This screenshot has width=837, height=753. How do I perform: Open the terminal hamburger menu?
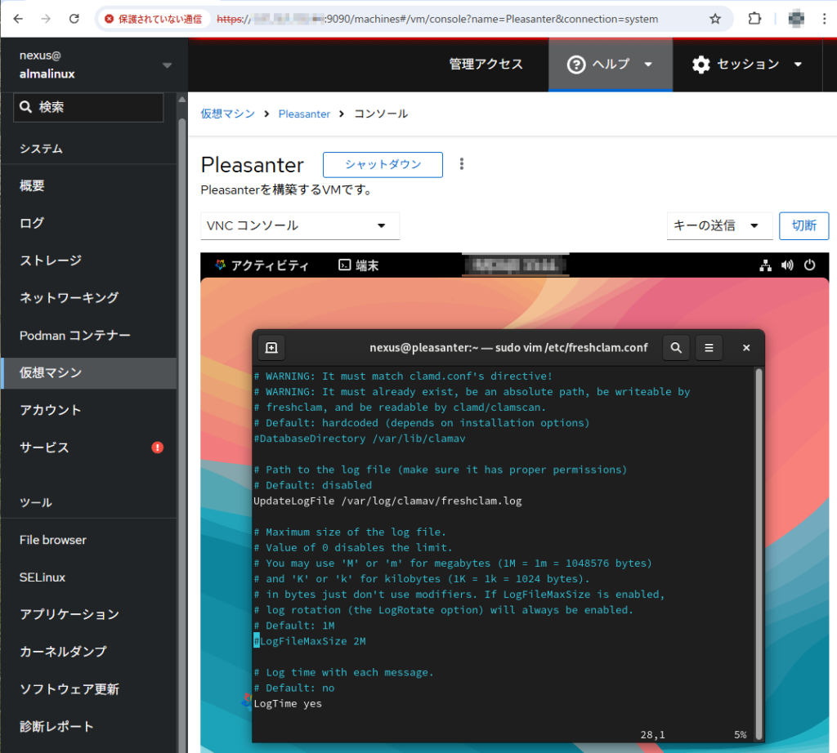pos(709,348)
